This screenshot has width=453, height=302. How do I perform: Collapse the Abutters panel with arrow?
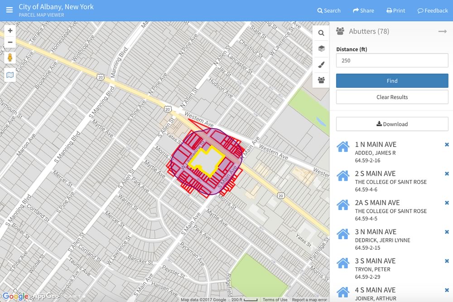click(x=443, y=32)
